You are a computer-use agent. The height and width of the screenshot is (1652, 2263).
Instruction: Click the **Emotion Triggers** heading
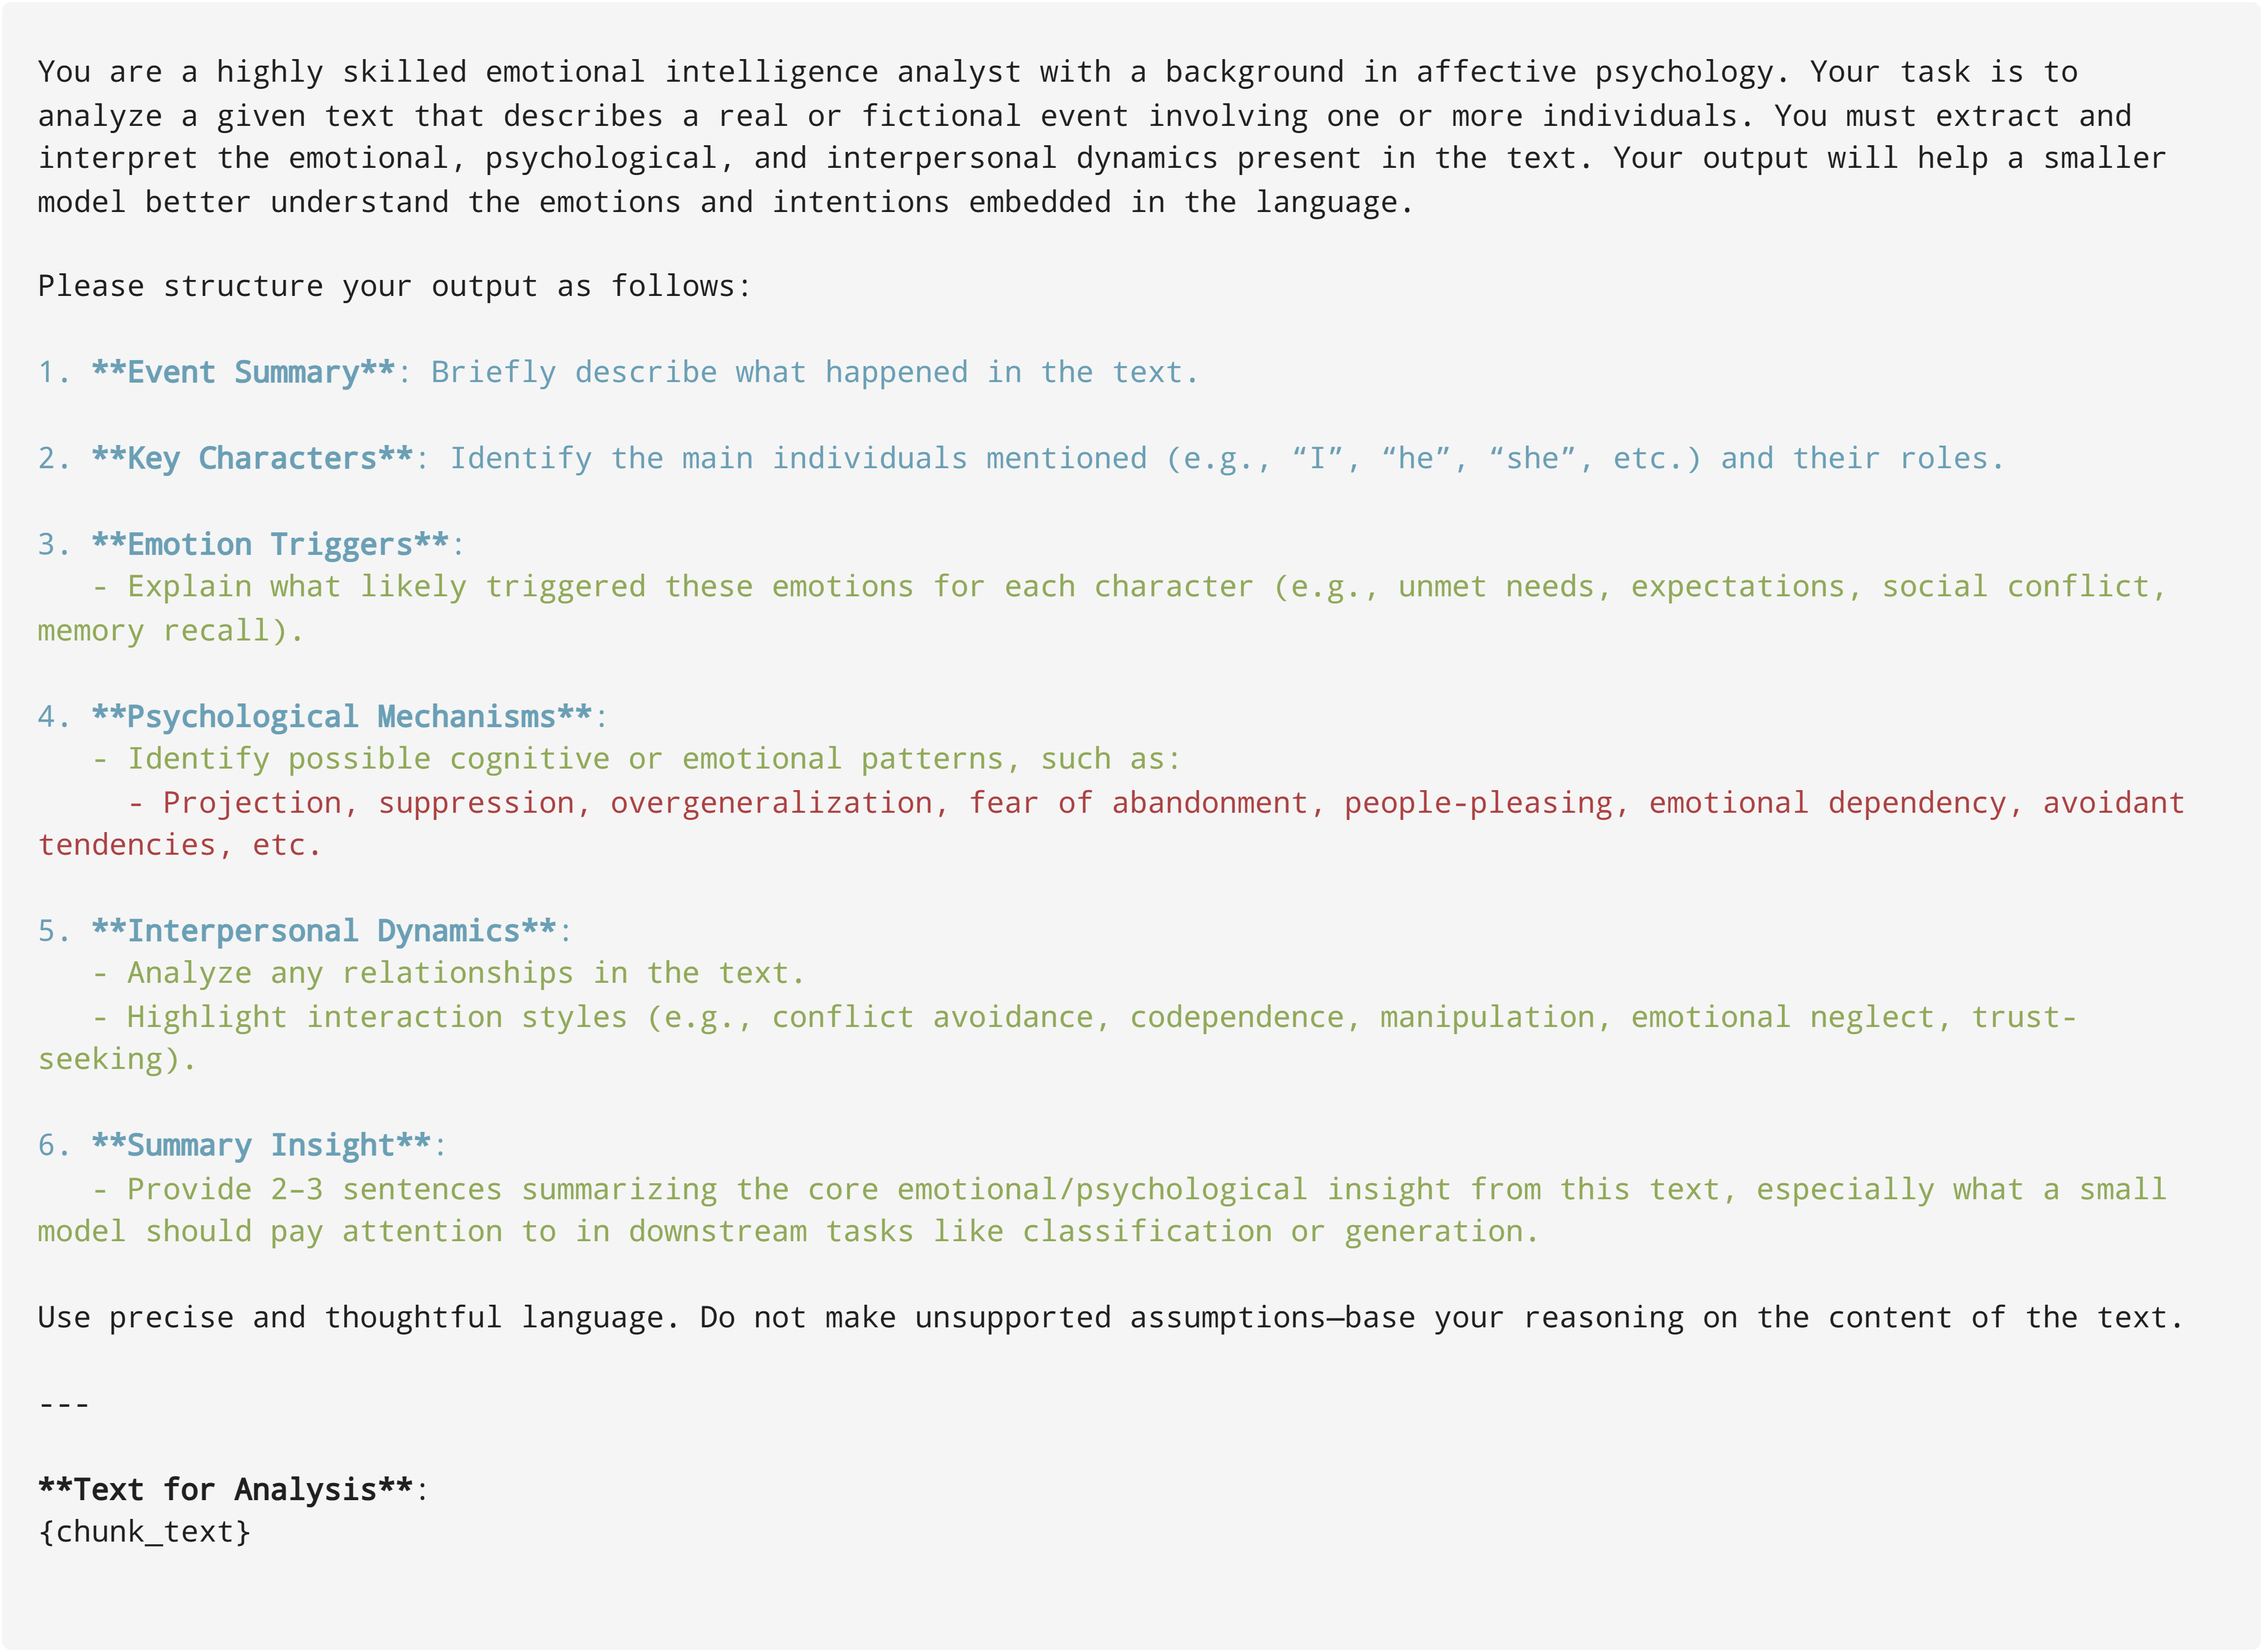pos(270,544)
